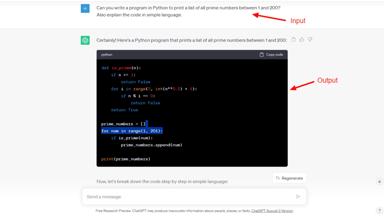Click the 'print(prime_numbers)' code line
Screen dimensions: 384x219
click(126, 159)
